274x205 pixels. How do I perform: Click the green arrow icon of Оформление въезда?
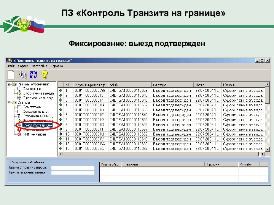click(x=19, y=98)
